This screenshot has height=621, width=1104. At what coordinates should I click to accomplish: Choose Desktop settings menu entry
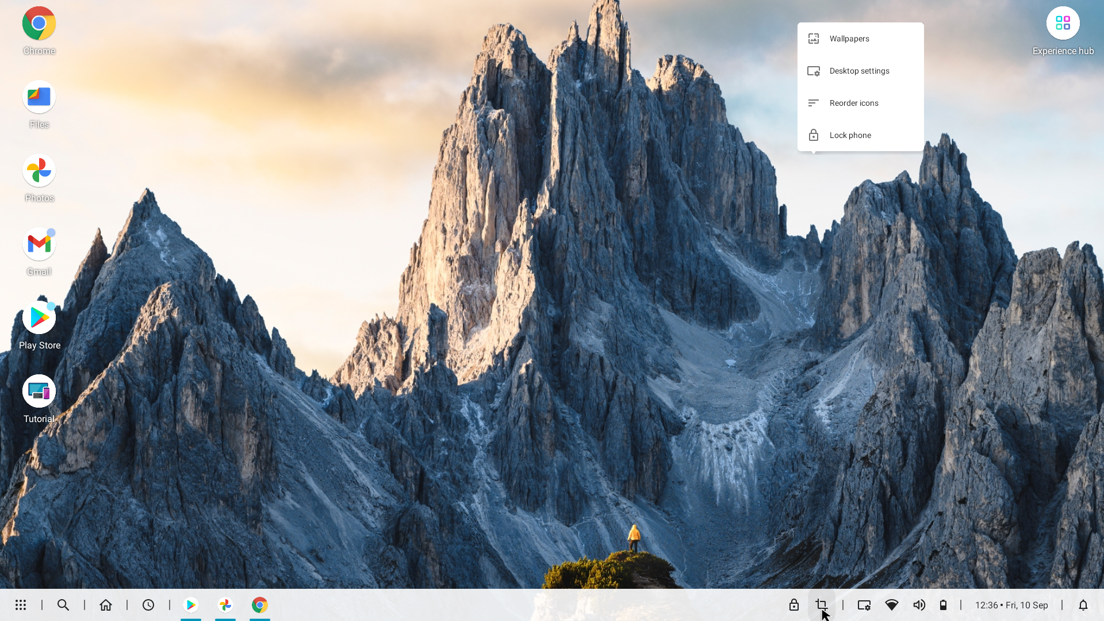click(x=860, y=71)
